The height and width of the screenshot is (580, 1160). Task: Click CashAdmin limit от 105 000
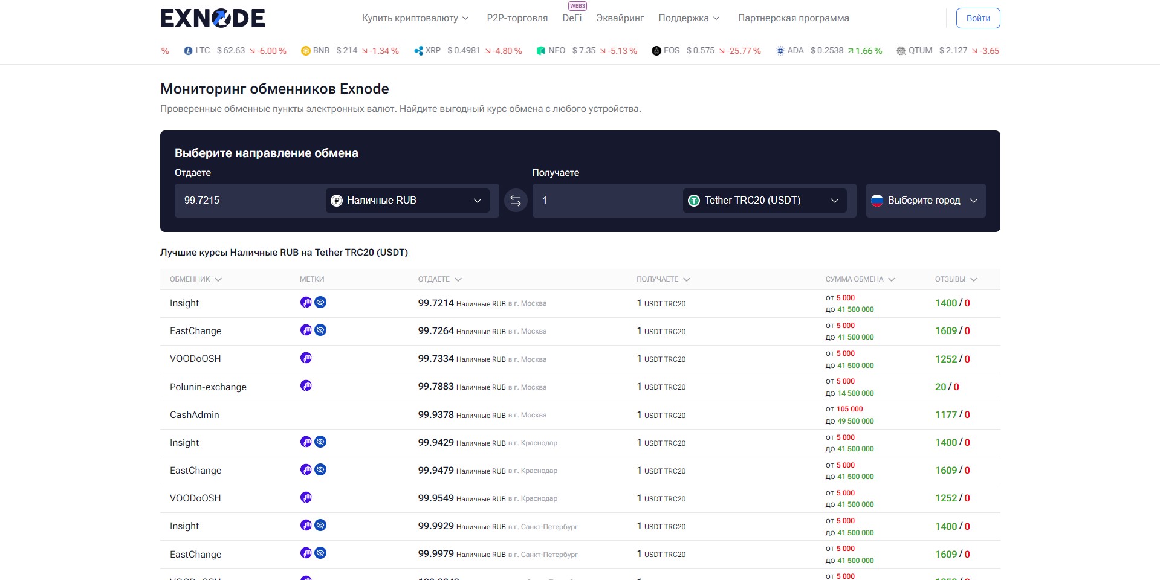tap(844, 409)
